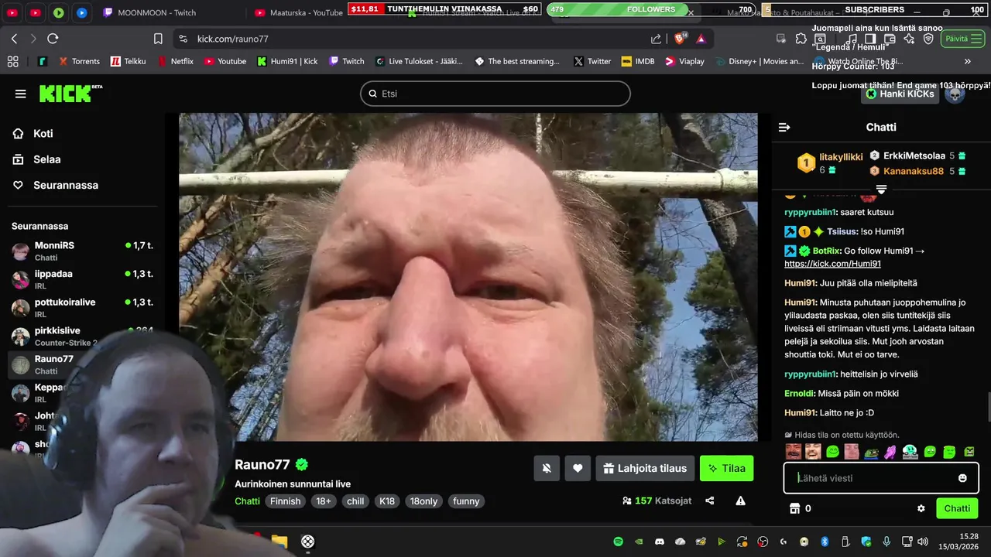Screen dimensions: 991x557
Task: Open MonniRS channel in followed list
Action: pyautogui.click(x=83, y=251)
